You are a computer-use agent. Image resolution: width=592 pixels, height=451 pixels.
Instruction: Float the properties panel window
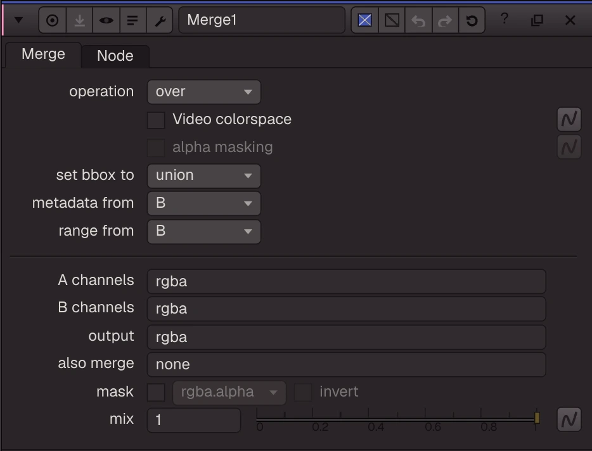(x=537, y=20)
